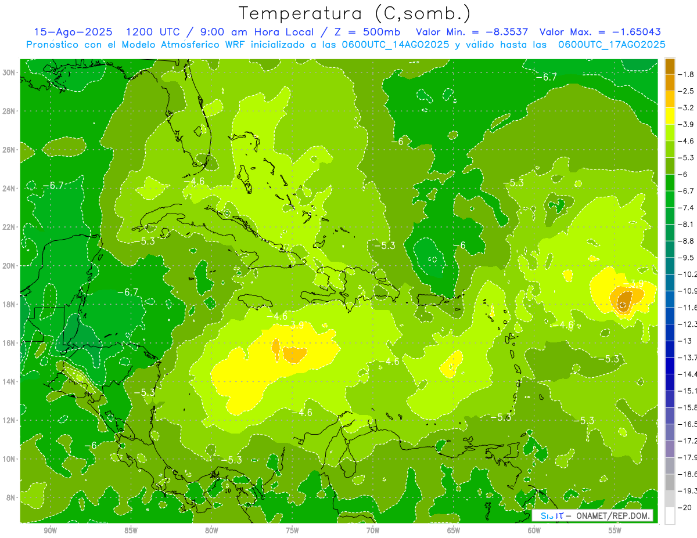The height and width of the screenshot is (538, 697).
Task: Click the '16N' latitude axis label
Action: coord(9,343)
